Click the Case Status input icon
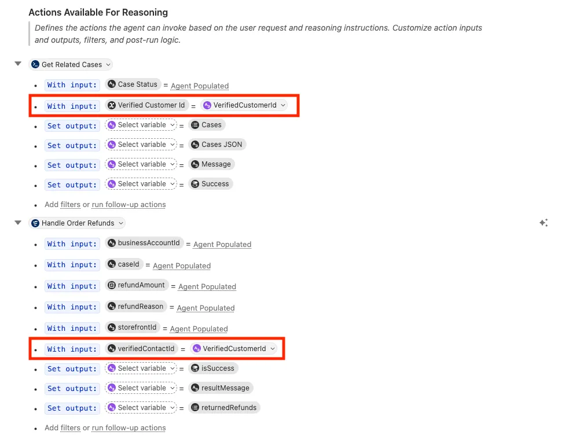Screen dimensions: 576x439 pyautogui.click(x=112, y=84)
